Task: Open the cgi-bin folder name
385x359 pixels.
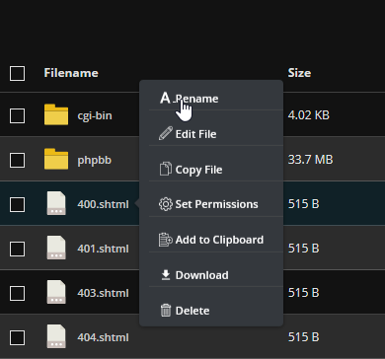Action: point(95,115)
